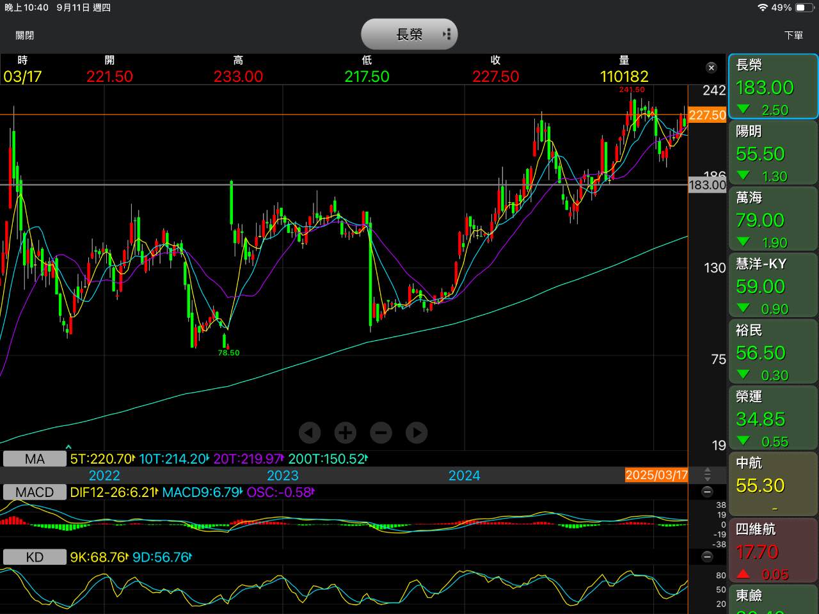Select 萬海 in the watchlist
This screenshot has width=819, height=614.
click(773, 219)
